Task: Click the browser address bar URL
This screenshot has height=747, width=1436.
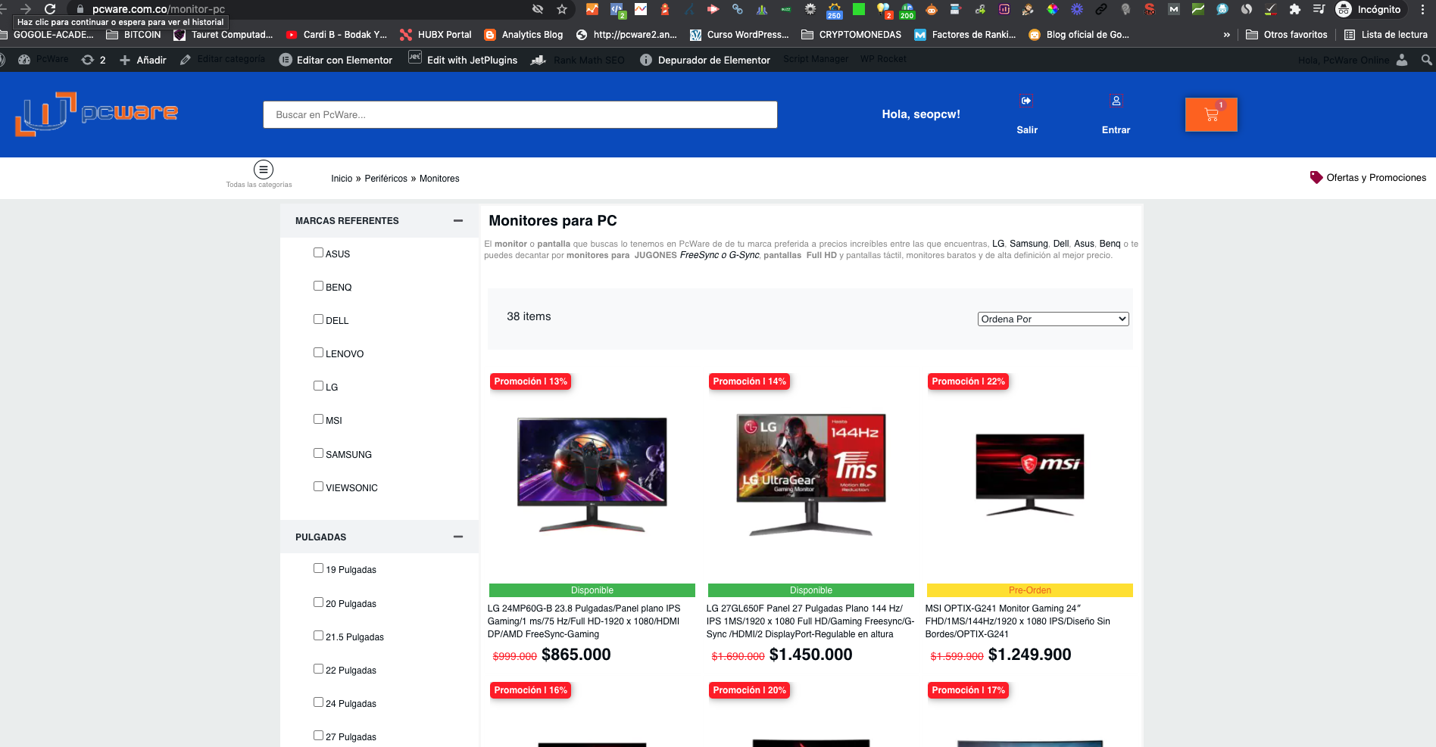Action: [x=158, y=9]
